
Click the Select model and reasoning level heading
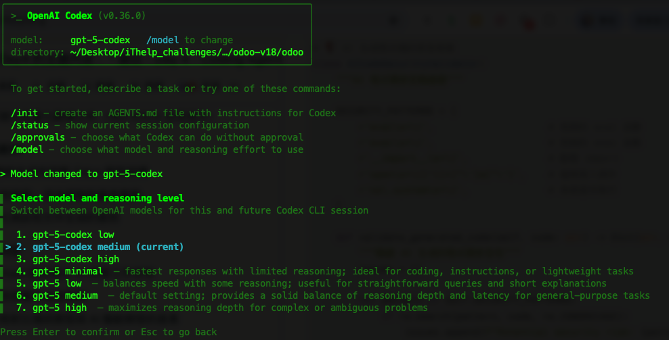pyautogui.click(x=98, y=198)
